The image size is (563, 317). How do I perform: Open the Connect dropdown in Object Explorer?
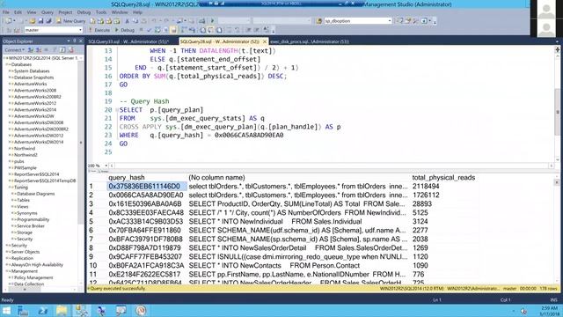[14, 49]
